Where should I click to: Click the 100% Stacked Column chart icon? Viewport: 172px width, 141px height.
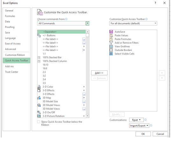(x=39, y=61)
